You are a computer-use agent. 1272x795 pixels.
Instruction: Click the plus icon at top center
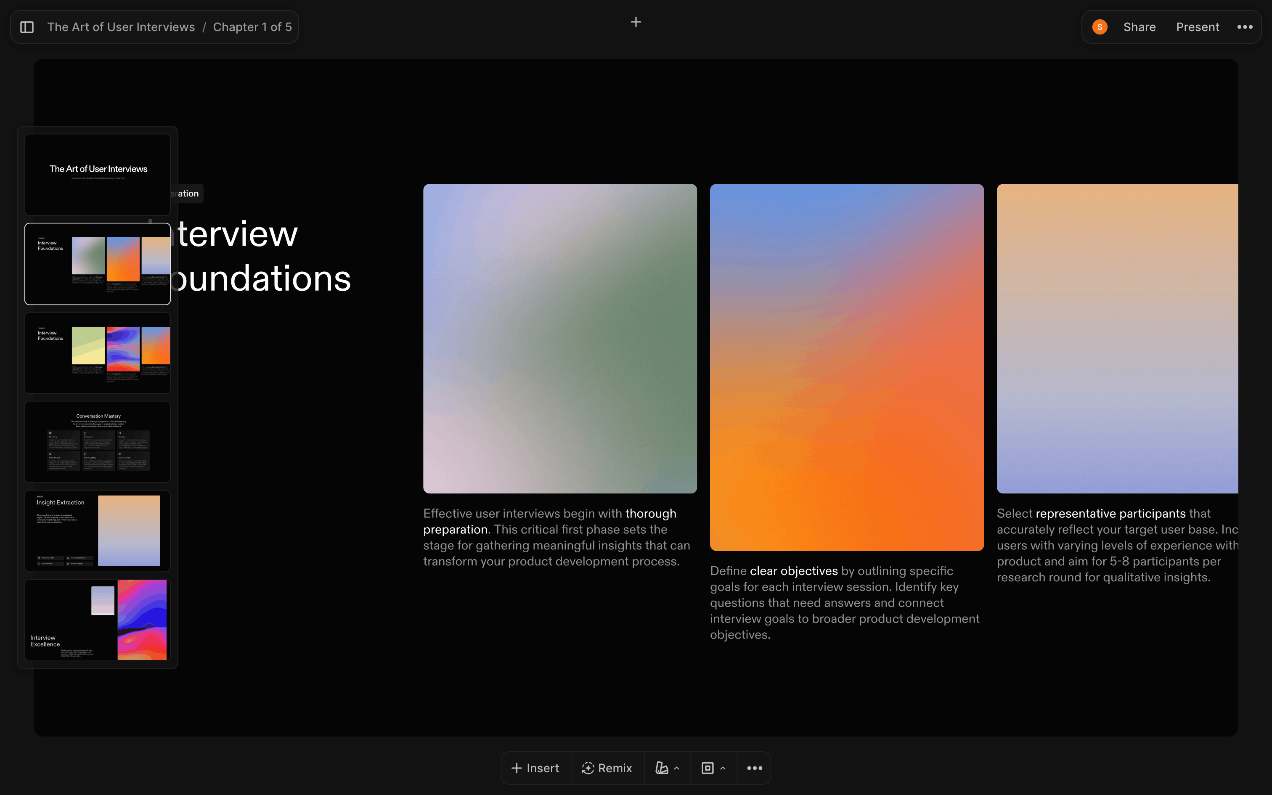(x=636, y=22)
